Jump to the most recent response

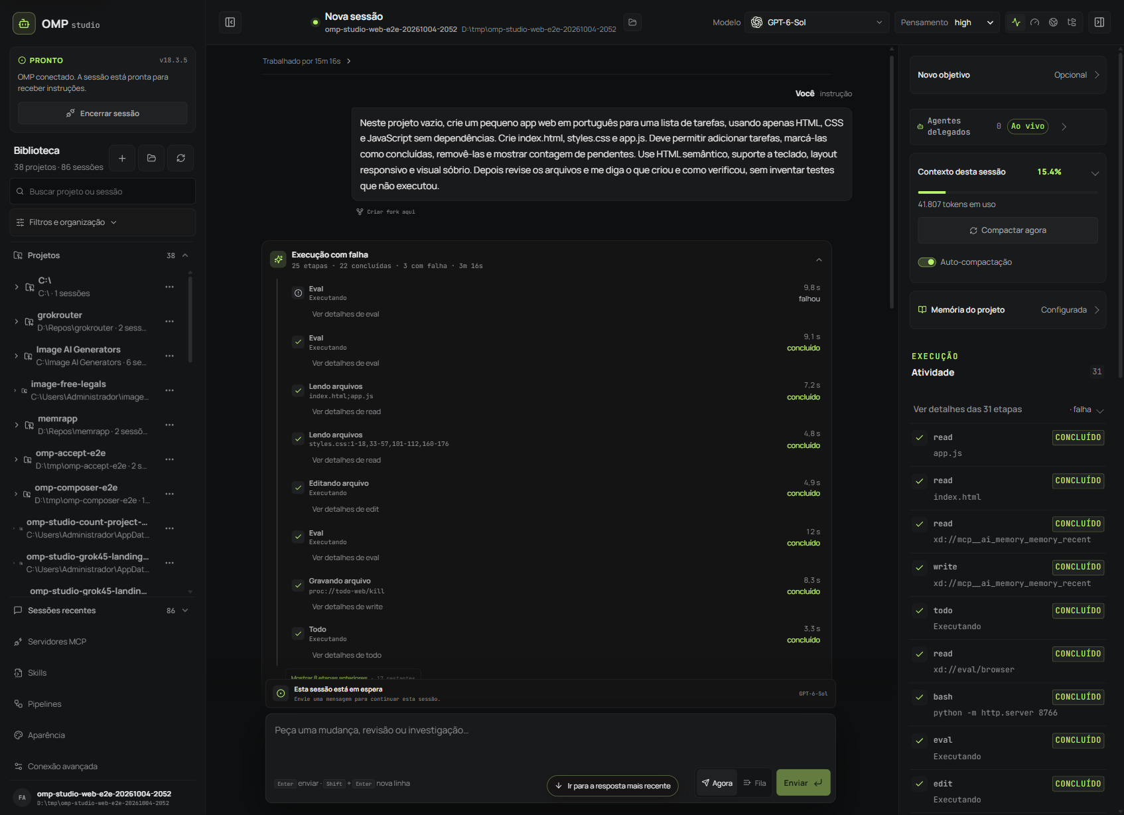point(612,786)
